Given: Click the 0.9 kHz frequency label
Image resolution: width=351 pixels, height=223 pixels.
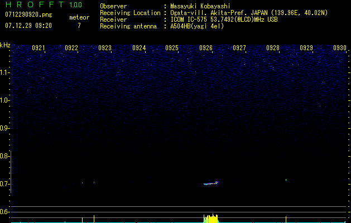Looking at the screenshot, I should click(4, 128).
